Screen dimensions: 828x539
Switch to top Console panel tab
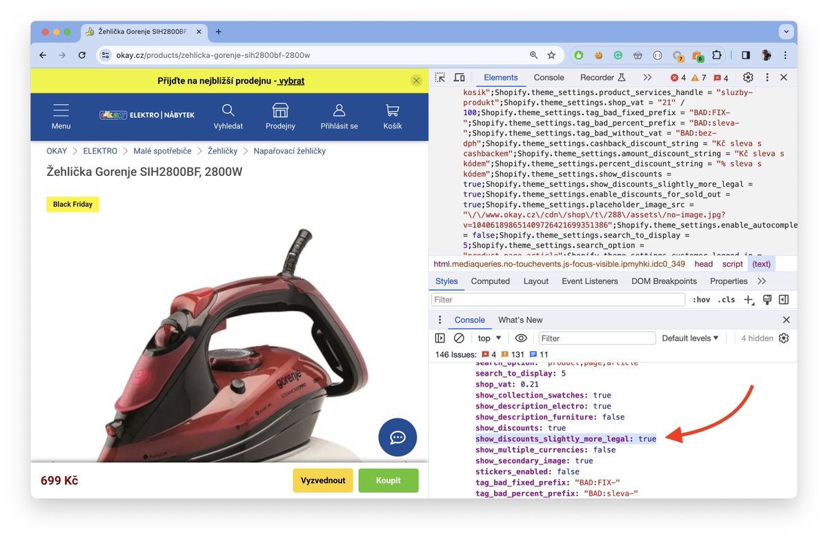(x=549, y=78)
